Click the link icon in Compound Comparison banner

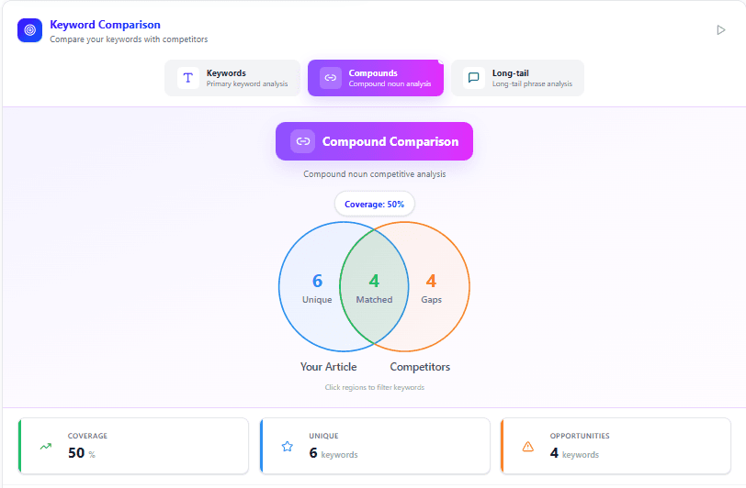tap(303, 141)
